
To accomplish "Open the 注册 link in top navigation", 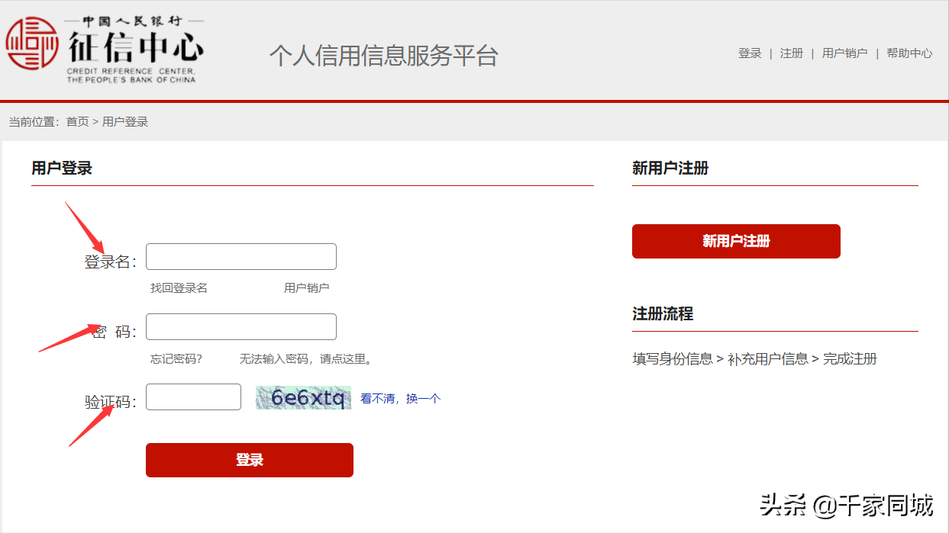I will point(792,53).
